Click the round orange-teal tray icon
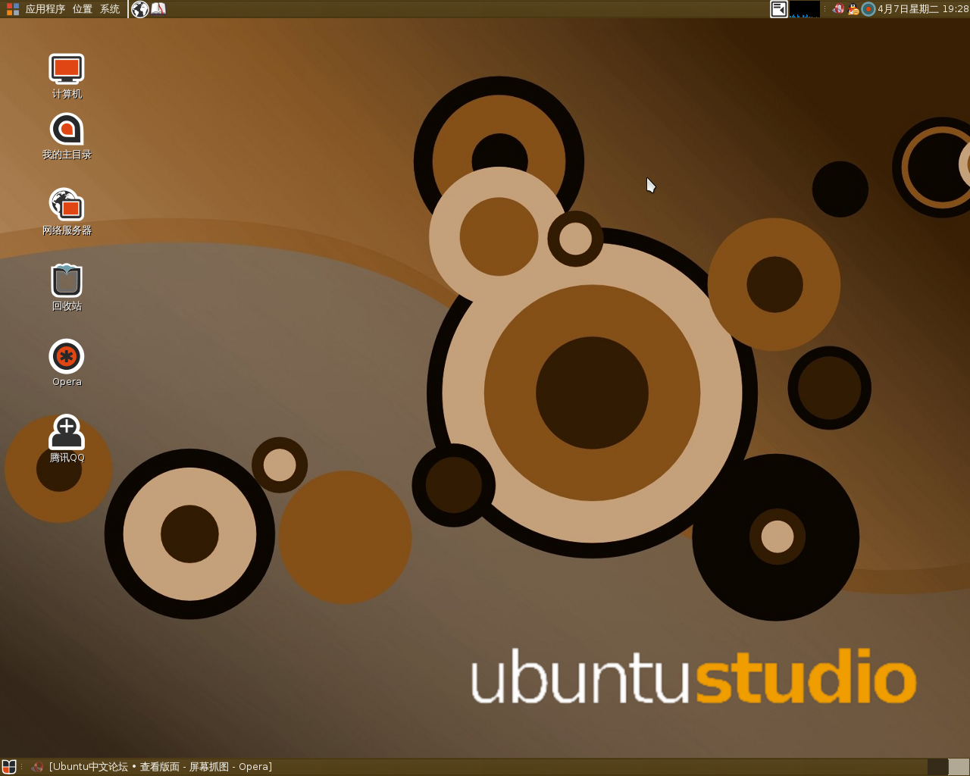Screen dimensions: 970x776 coord(868,9)
